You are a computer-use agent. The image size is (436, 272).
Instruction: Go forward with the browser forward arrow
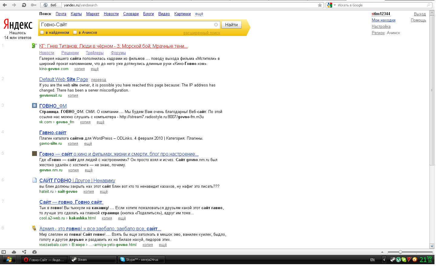tap(14, 5)
